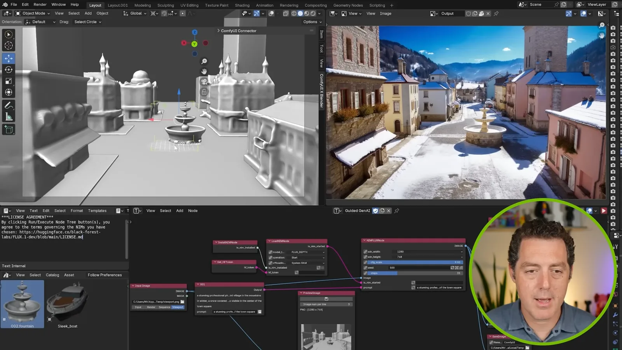Screen dimensions: 622x350
Task: Select the Render option in the Input Image node
Action: click(151, 307)
